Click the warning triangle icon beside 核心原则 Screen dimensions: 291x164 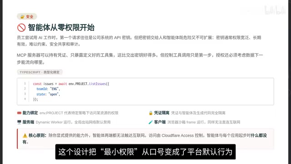point(25,136)
